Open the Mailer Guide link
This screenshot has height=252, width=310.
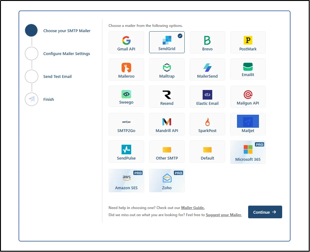[193, 208]
